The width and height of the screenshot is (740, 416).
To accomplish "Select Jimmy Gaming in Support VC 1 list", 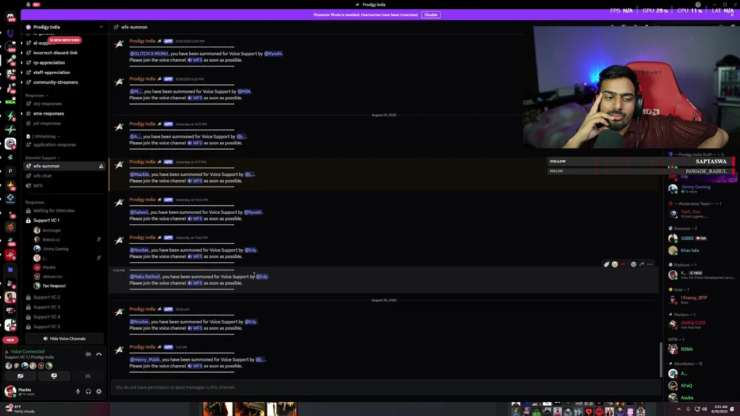I will [x=55, y=248].
